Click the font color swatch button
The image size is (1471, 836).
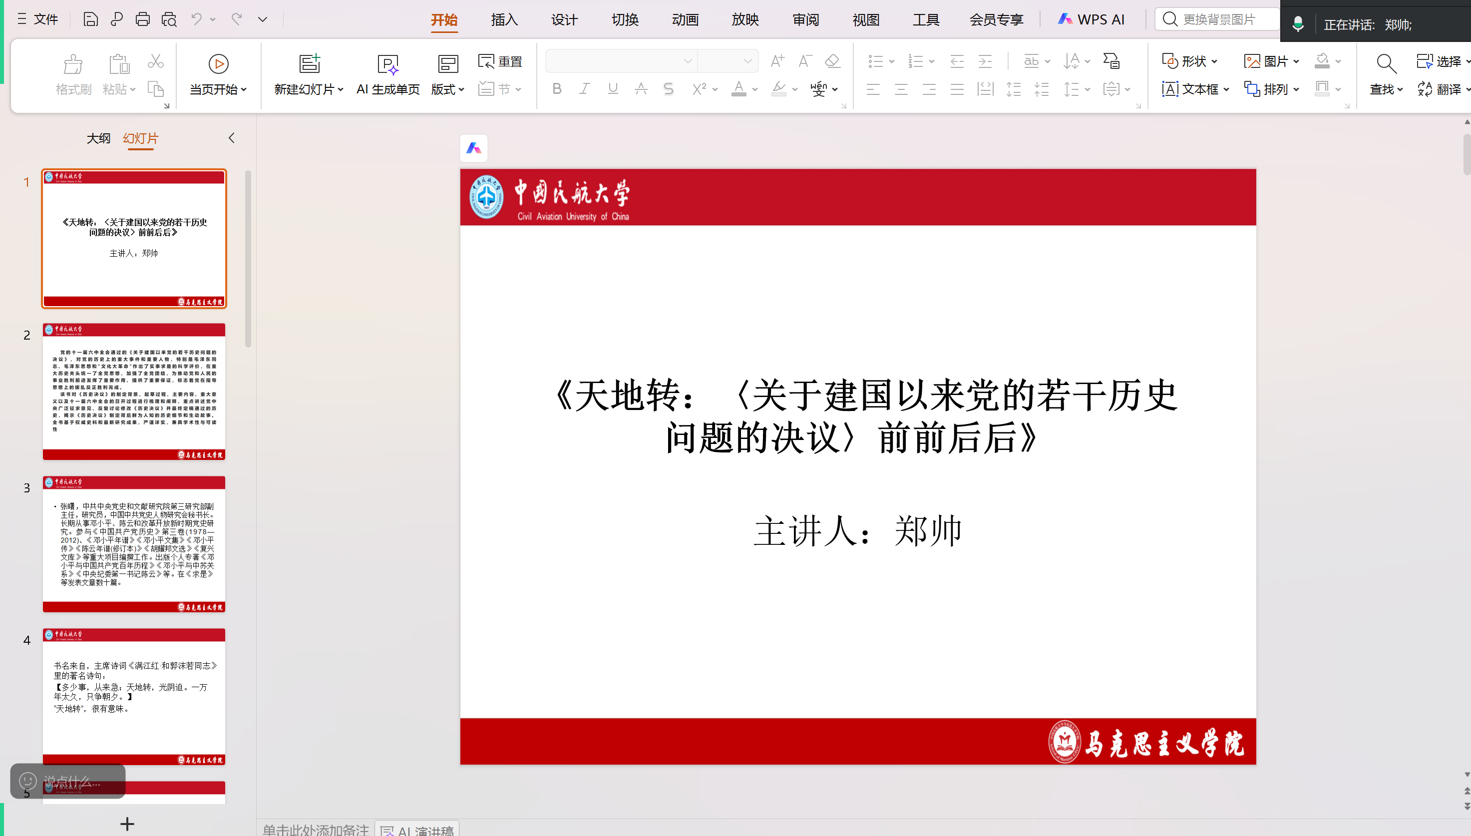[x=738, y=89]
